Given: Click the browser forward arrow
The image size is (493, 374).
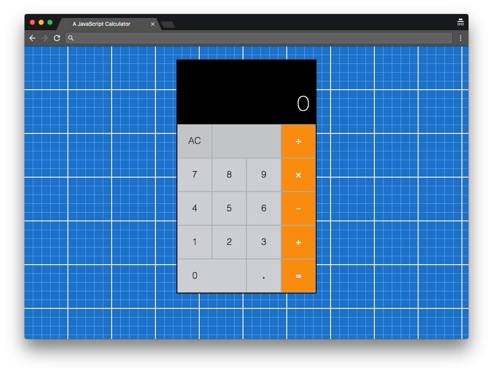Looking at the screenshot, I should click(x=45, y=38).
